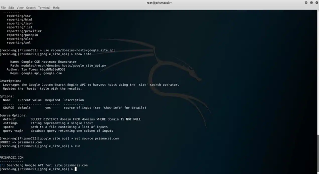Click the run command text
The width and height of the screenshot is (319, 174).
(x=77, y=146)
